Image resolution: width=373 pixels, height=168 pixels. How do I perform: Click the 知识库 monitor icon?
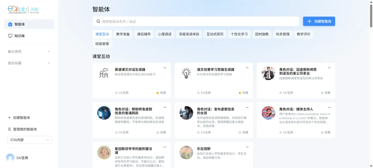coord(10,36)
